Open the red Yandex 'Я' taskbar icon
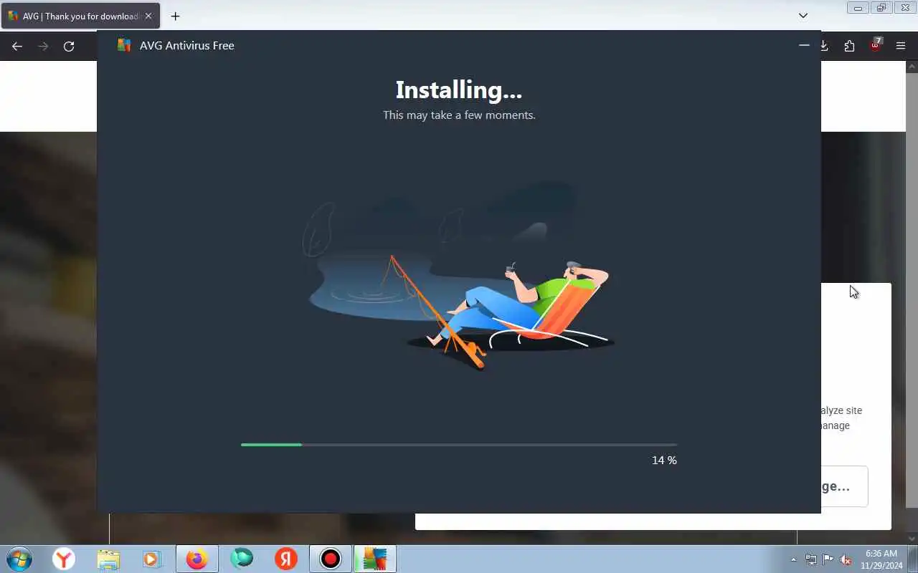918x573 pixels. click(286, 559)
